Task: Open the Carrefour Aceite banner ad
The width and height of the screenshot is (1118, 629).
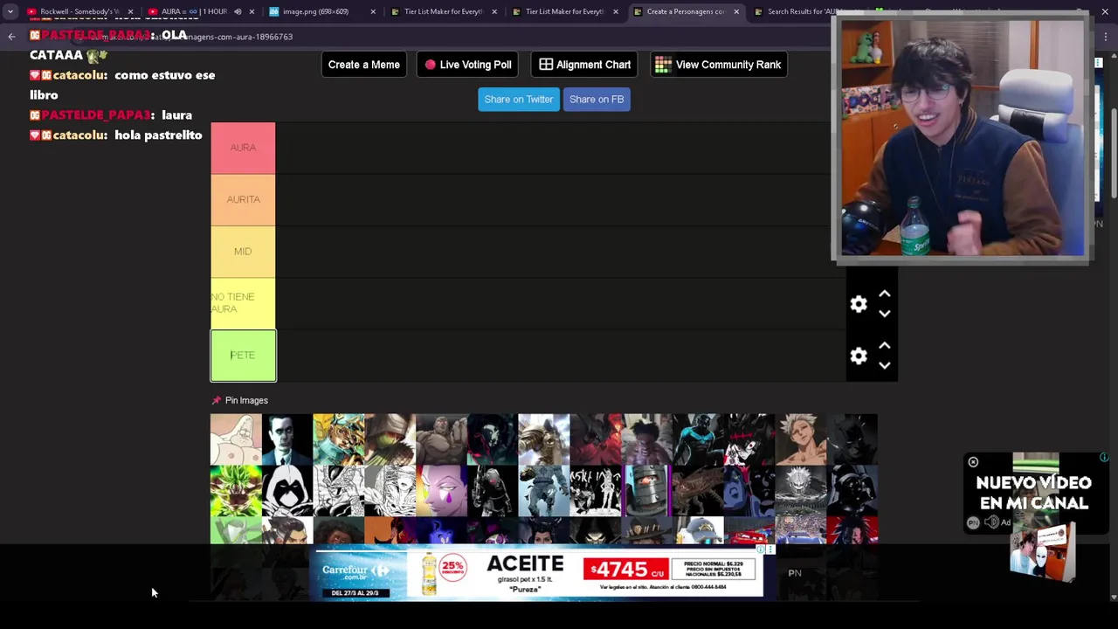Action: [x=539, y=573]
